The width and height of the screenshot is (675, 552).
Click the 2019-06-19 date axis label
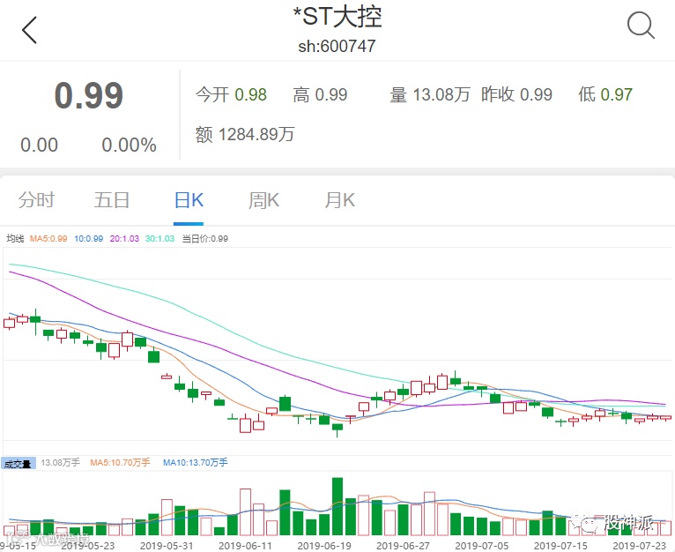pyautogui.click(x=324, y=546)
